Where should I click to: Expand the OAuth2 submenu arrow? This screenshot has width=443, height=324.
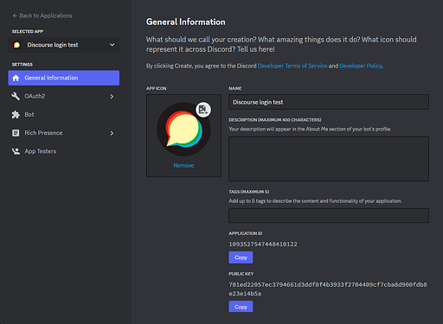click(112, 97)
